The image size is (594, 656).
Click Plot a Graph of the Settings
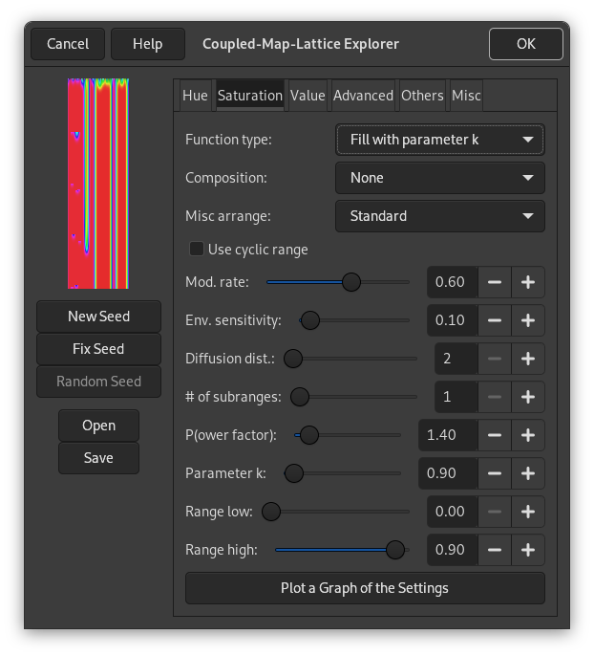365,588
